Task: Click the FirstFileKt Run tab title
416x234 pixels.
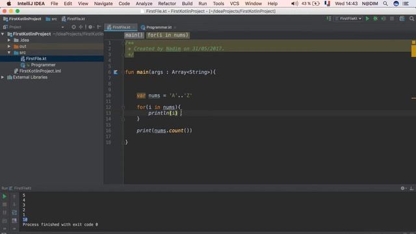Action: coord(23,188)
